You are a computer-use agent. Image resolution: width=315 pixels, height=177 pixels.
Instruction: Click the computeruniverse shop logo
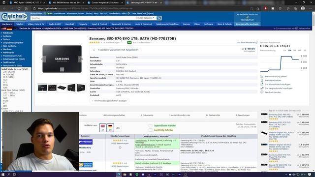click(x=86, y=165)
